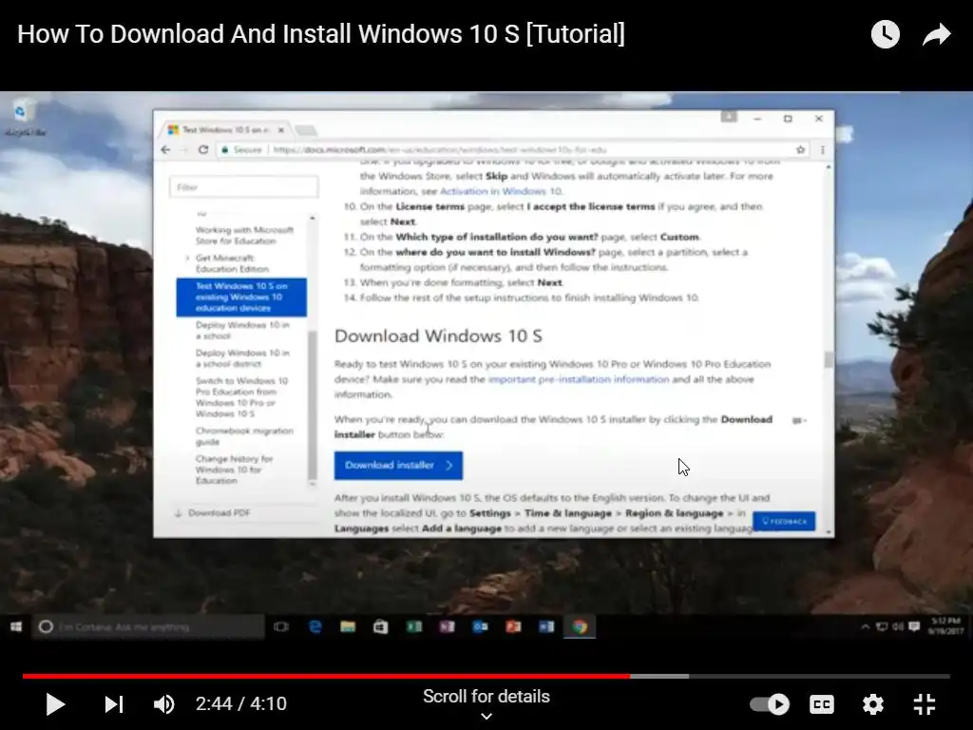Exit full screen mode
The width and height of the screenshot is (973, 730).
[x=924, y=704]
